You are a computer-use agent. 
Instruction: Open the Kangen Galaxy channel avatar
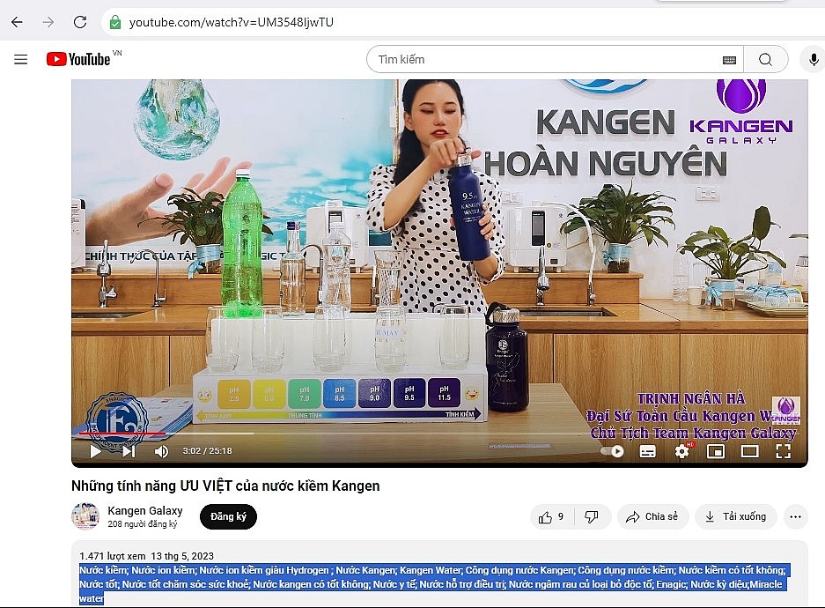pos(85,516)
